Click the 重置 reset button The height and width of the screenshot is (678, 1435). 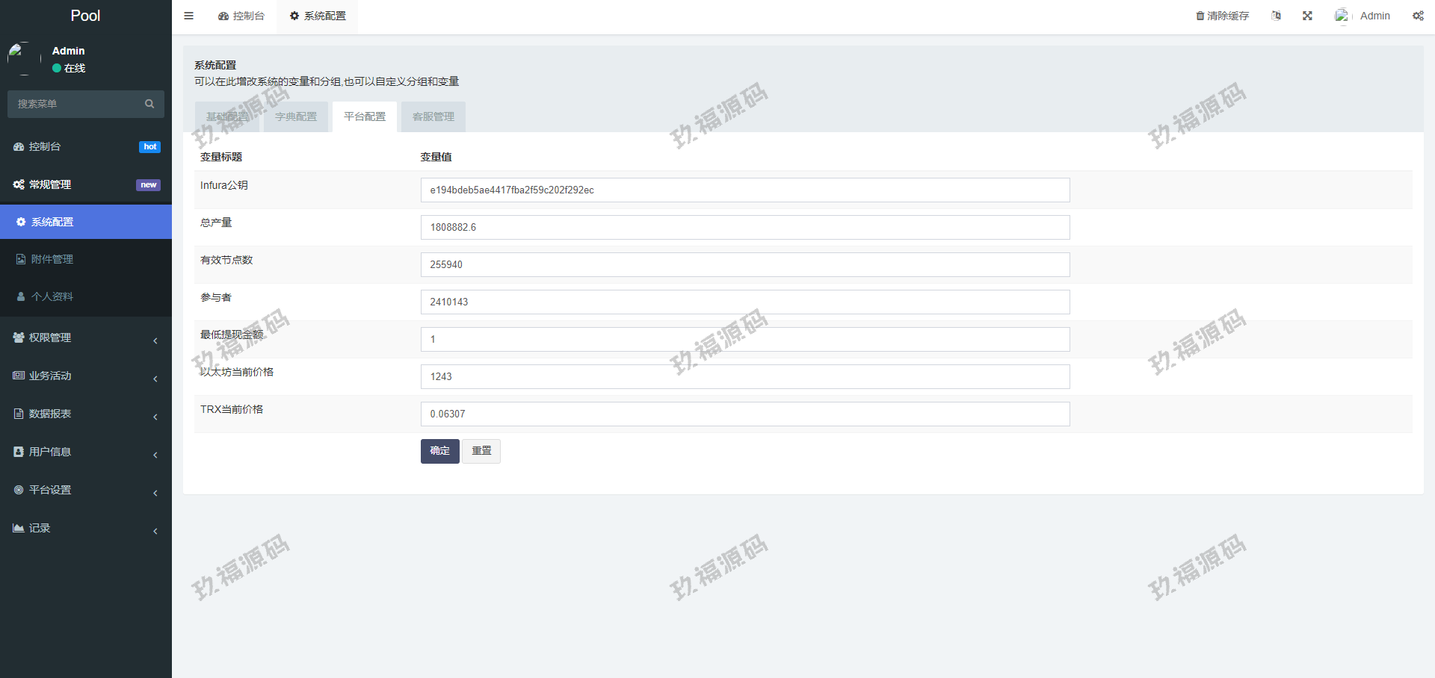tap(481, 451)
